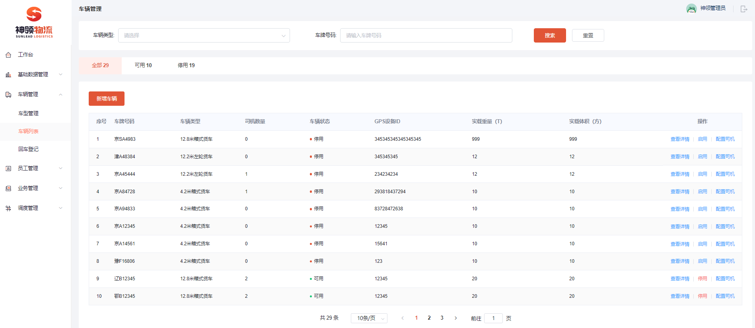Switch to the 可用 10 tab
Image resolution: width=755 pixels, height=328 pixels.
point(143,66)
